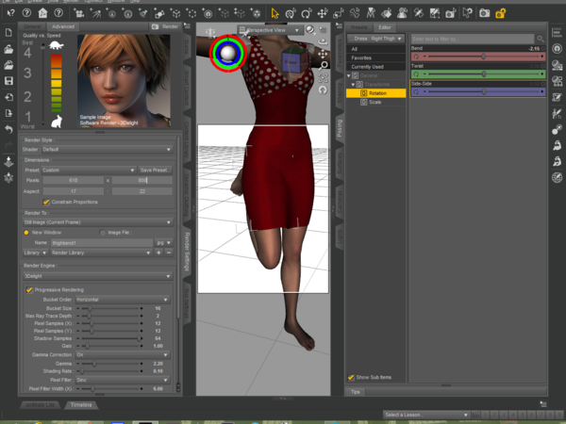This screenshot has height=424, width=566.
Task: Open the Posing pane options menu icon
Action: pos(339,25)
